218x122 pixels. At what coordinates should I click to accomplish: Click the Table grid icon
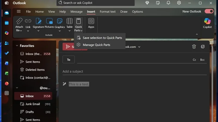pyautogui.click(x=69, y=21)
